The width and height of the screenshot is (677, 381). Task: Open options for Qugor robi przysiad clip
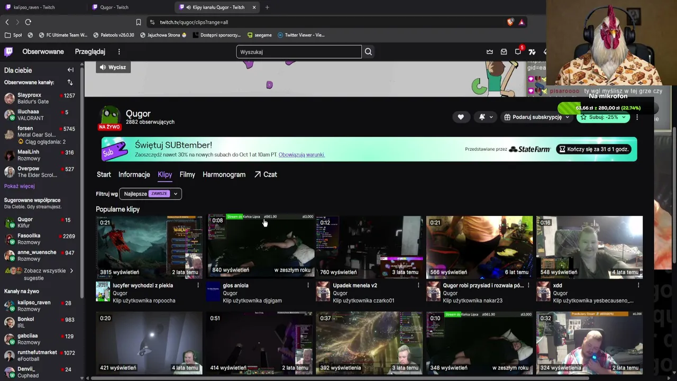click(528, 285)
